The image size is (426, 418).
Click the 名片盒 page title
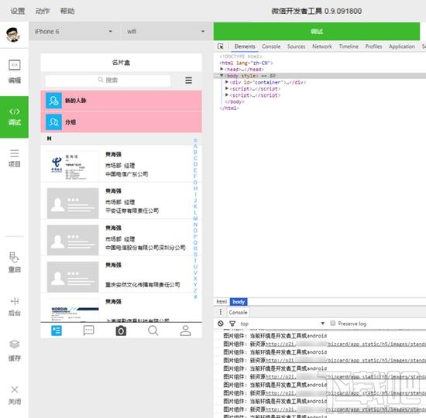[x=121, y=63]
